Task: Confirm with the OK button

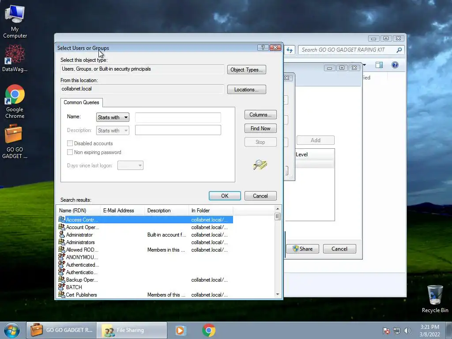Action: point(225,196)
